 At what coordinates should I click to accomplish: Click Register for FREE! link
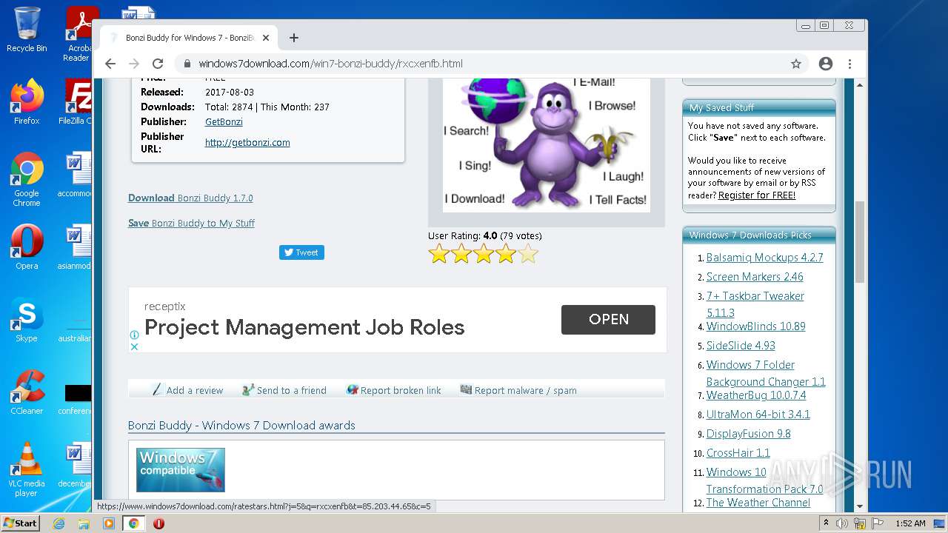(757, 195)
